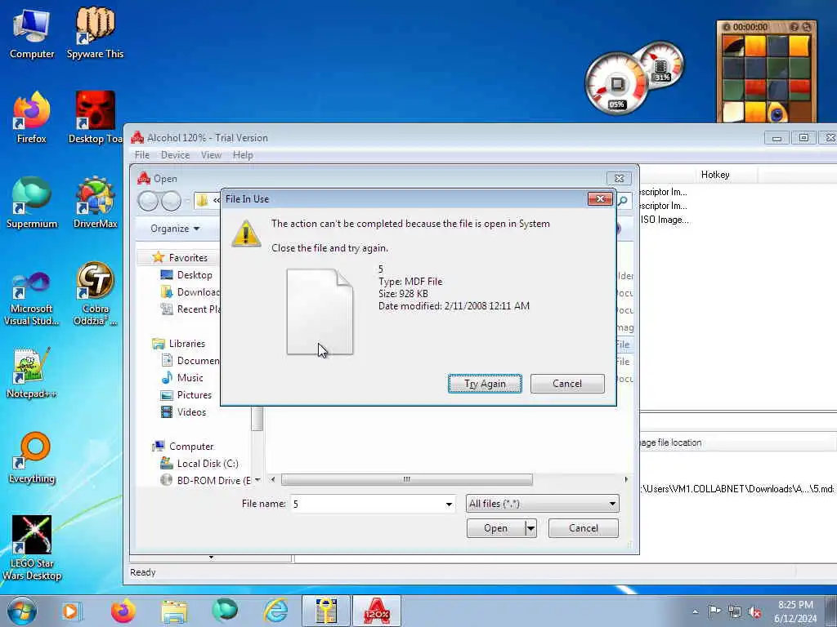The image size is (837, 627).
Task: Expand the File name history dropdown
Action: coord(449,504)
